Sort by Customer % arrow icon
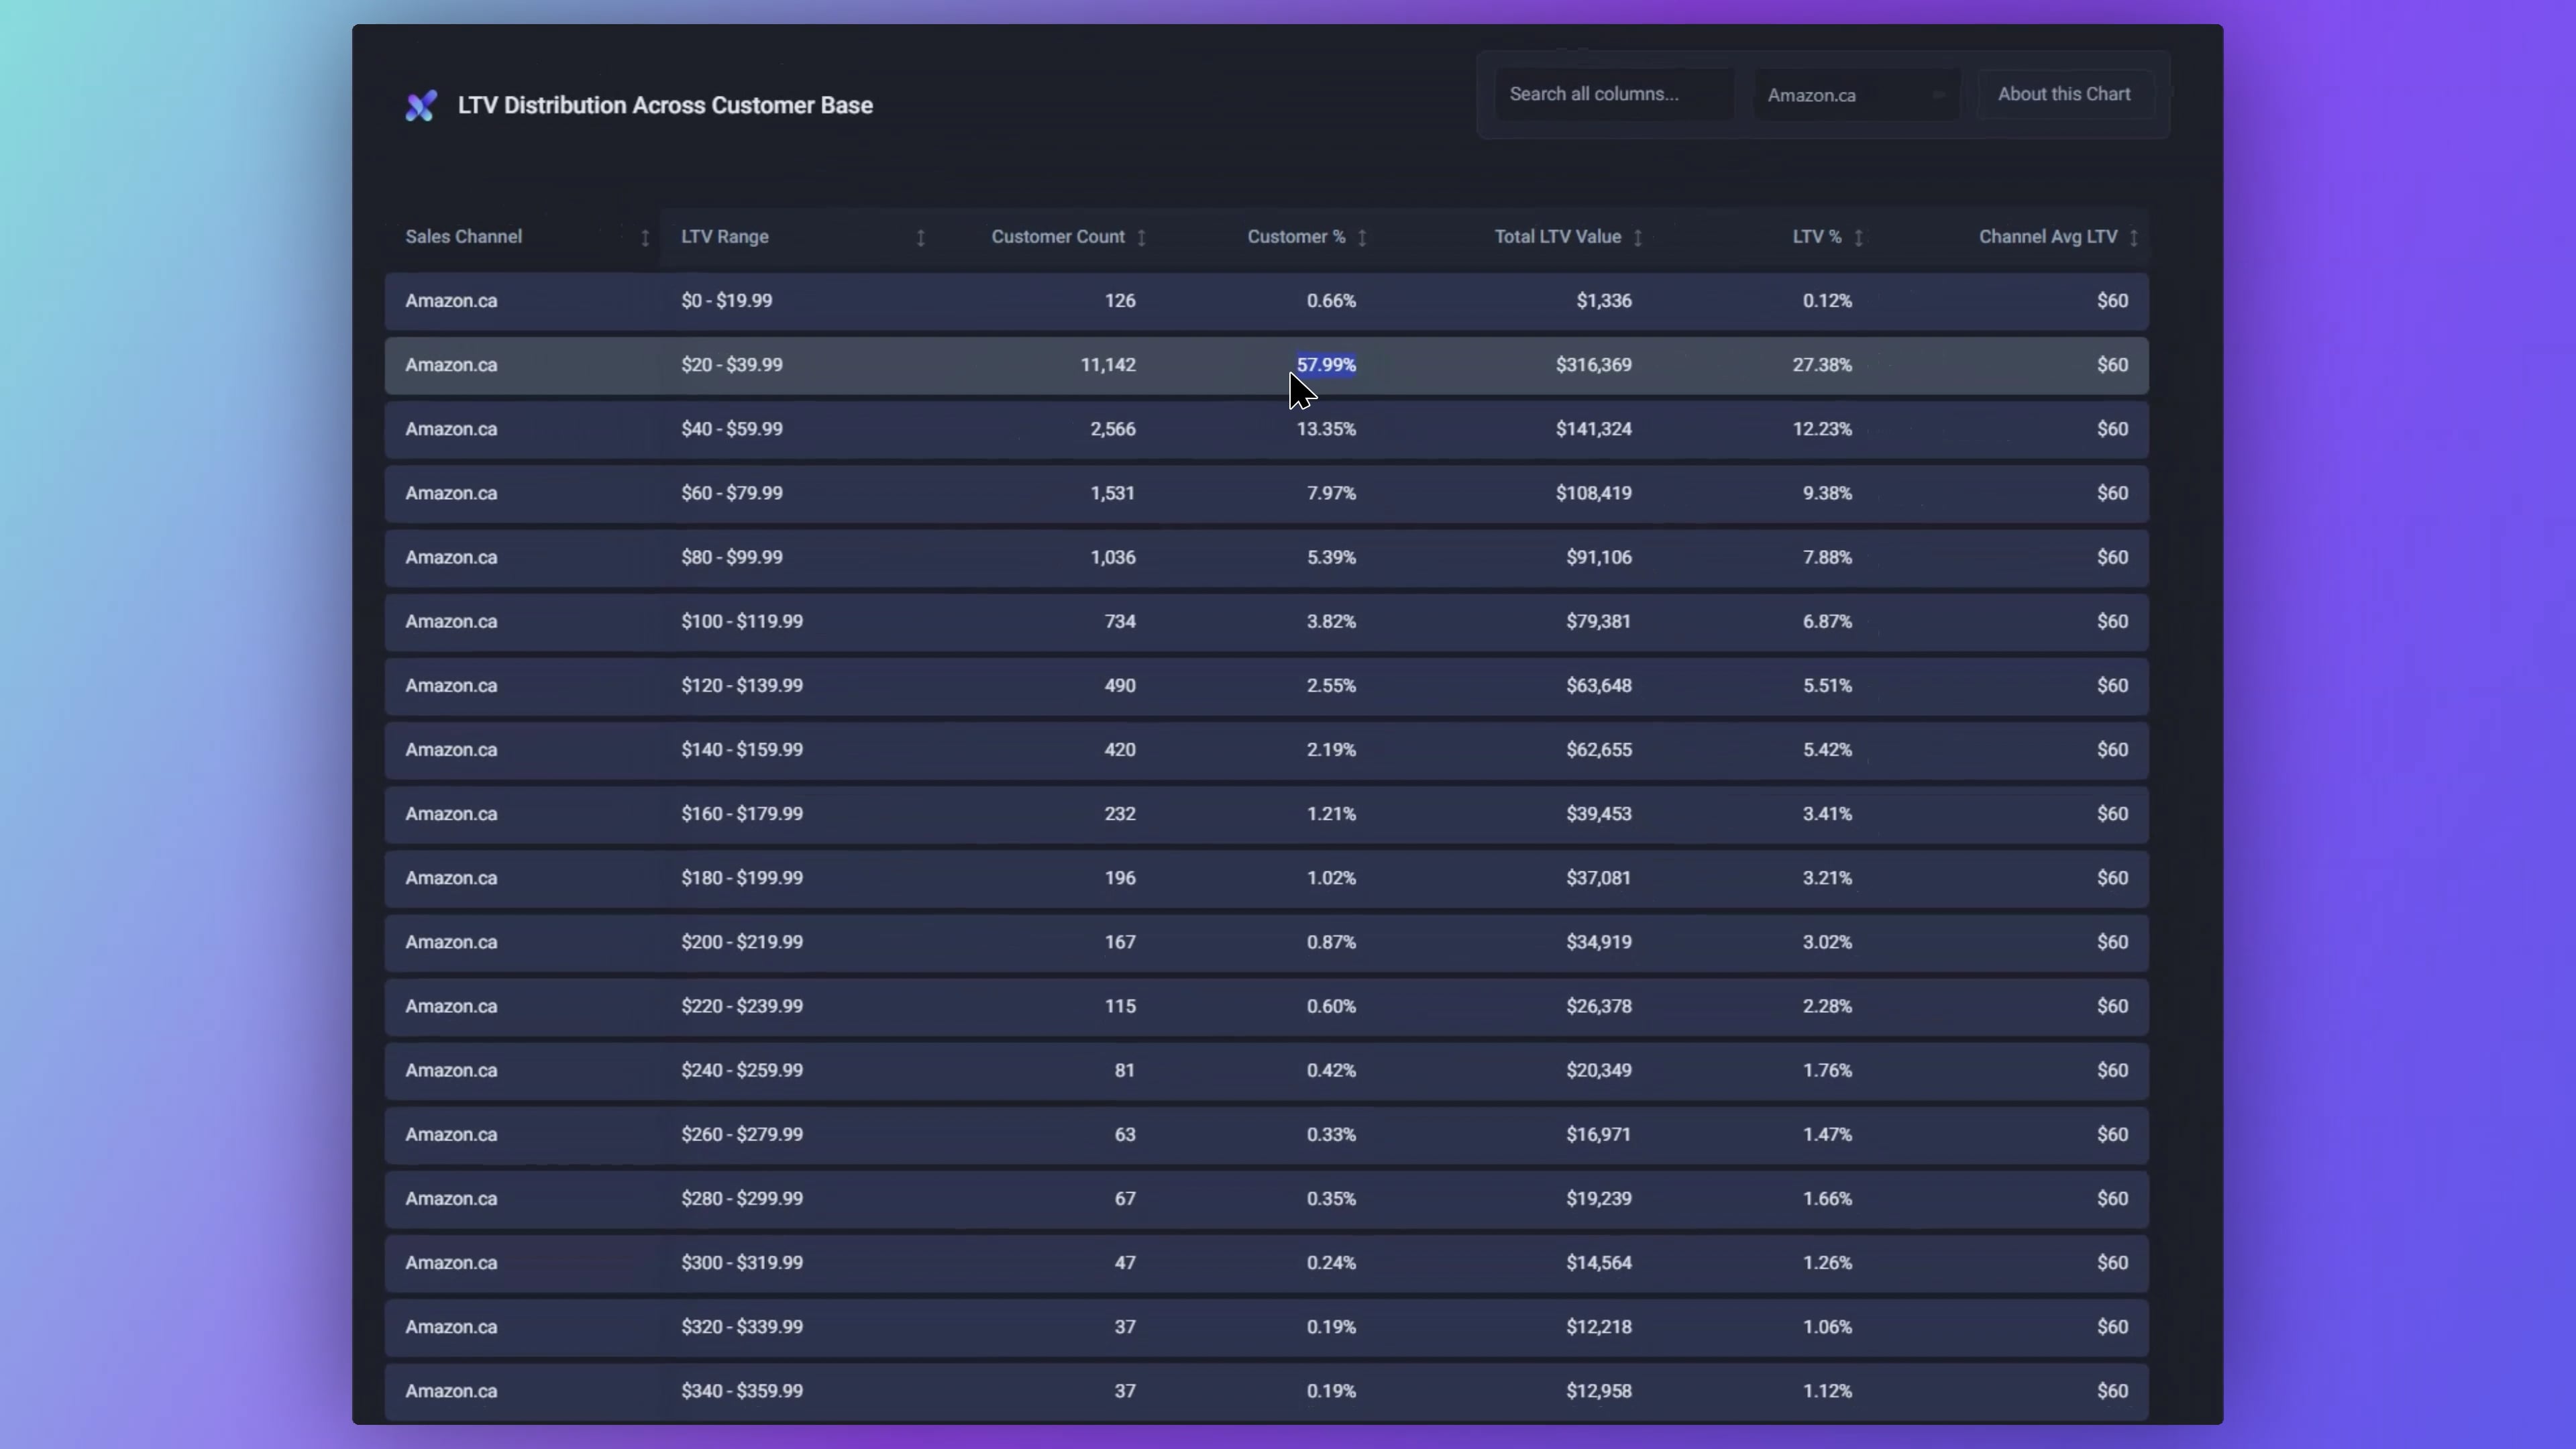Screen dimensions: 2576x1449 pyautogui.click(x=1362, y=238)
